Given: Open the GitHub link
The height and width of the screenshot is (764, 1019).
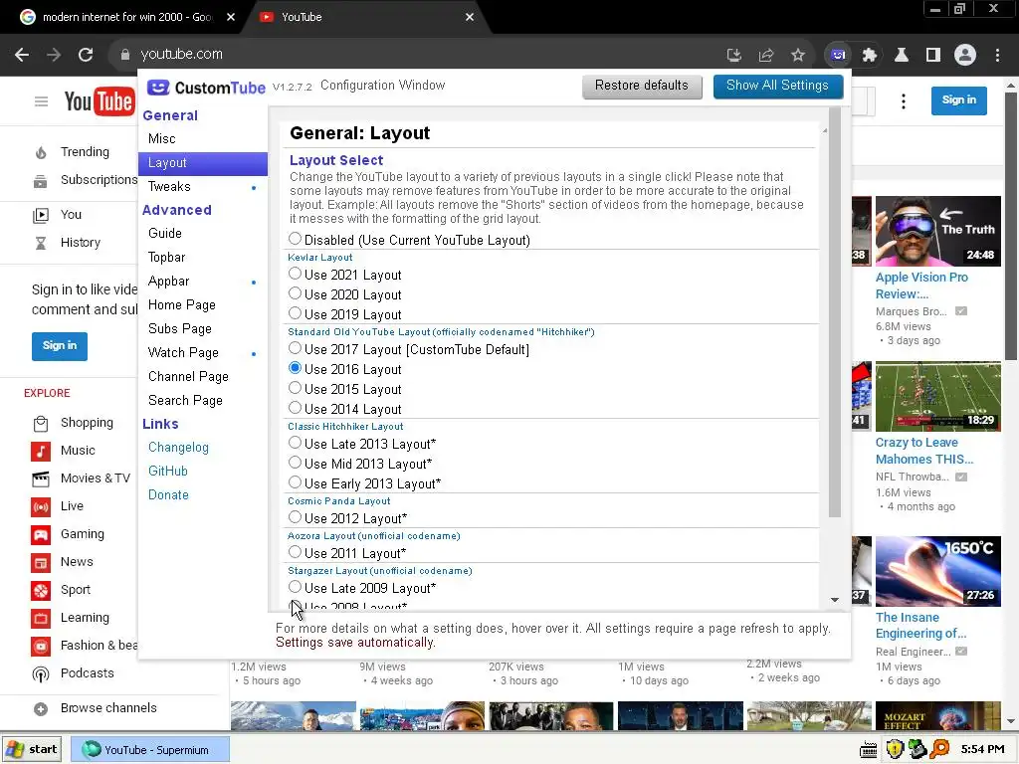Looking at the screenshot, I should point(167,472).
